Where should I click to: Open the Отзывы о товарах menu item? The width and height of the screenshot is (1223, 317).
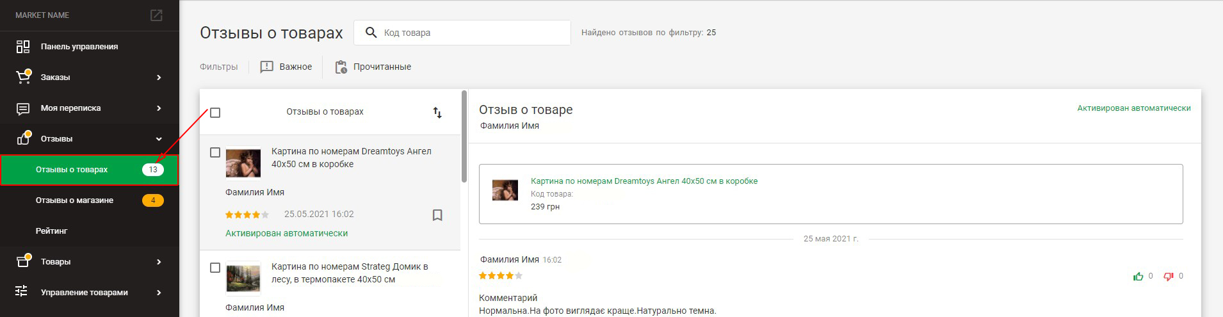coord(90,170)
